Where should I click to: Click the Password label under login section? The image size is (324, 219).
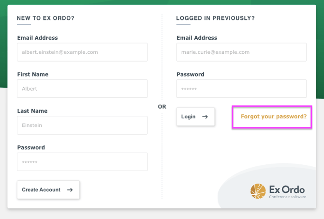click(x=190, y=75)
